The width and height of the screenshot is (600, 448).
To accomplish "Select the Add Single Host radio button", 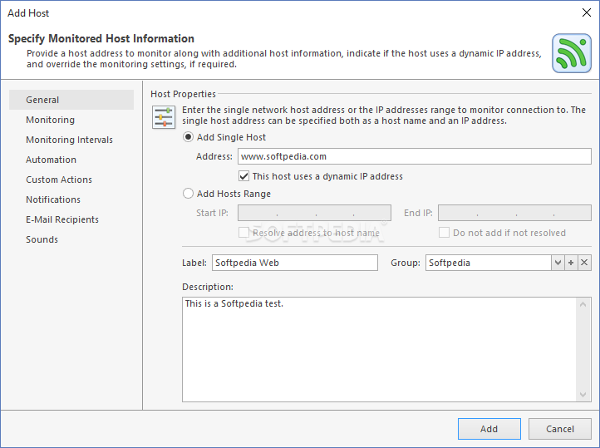I will click(188, 137).
